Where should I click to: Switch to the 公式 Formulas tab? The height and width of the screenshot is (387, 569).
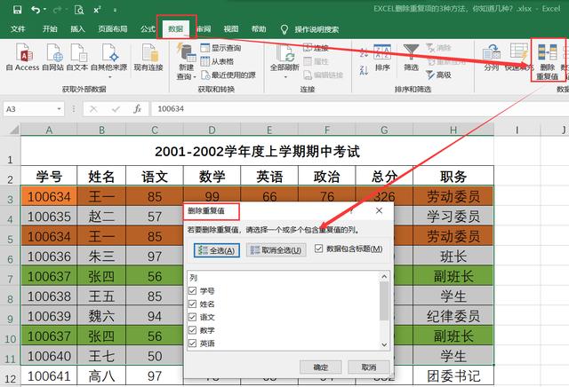pyautogui.click(x=148, y=29)
